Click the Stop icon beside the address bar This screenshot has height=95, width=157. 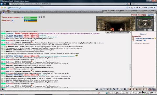click(129, 4)
